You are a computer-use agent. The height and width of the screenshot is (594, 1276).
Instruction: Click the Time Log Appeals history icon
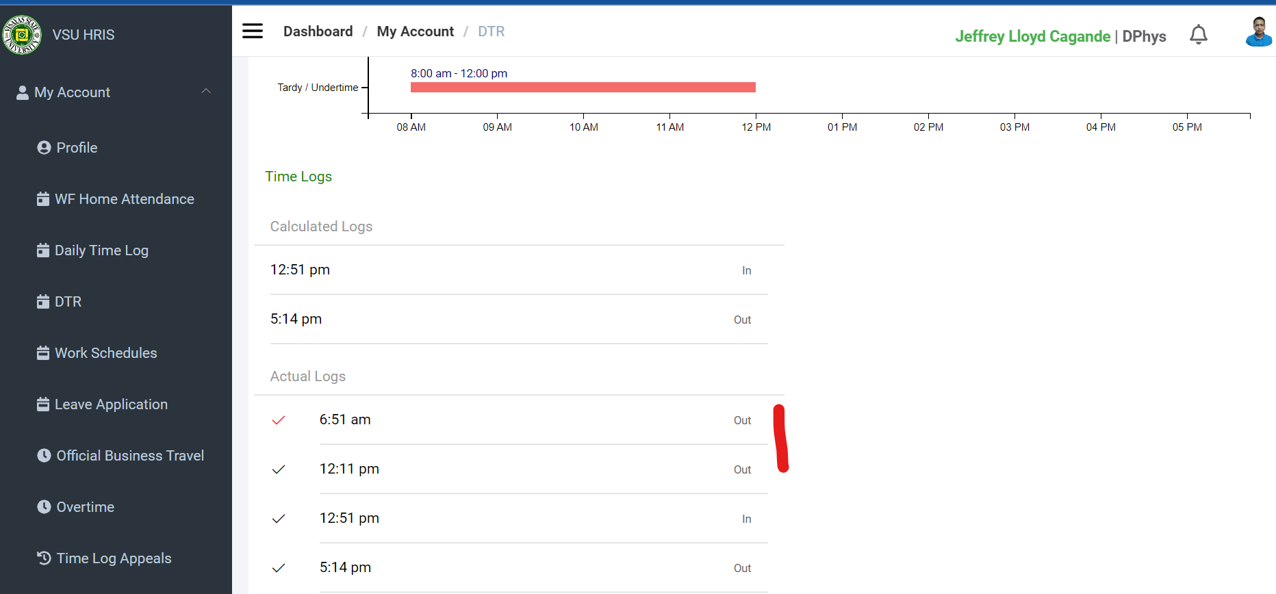[x=44, y=558]
